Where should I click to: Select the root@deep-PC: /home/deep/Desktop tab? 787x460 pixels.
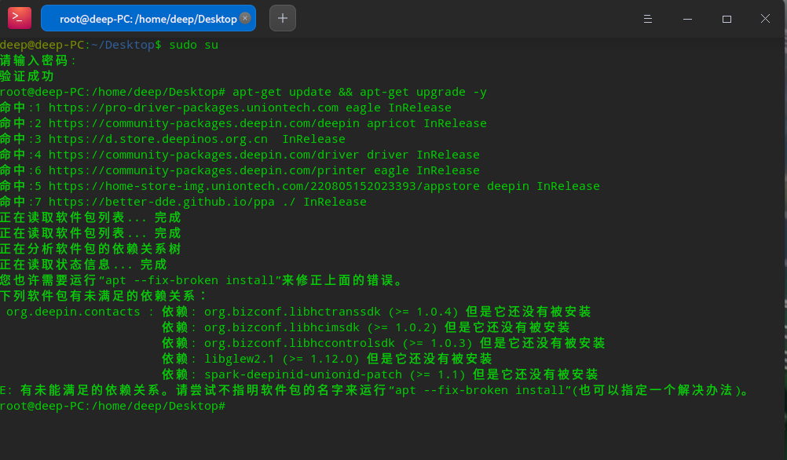(x=148, y=19)
